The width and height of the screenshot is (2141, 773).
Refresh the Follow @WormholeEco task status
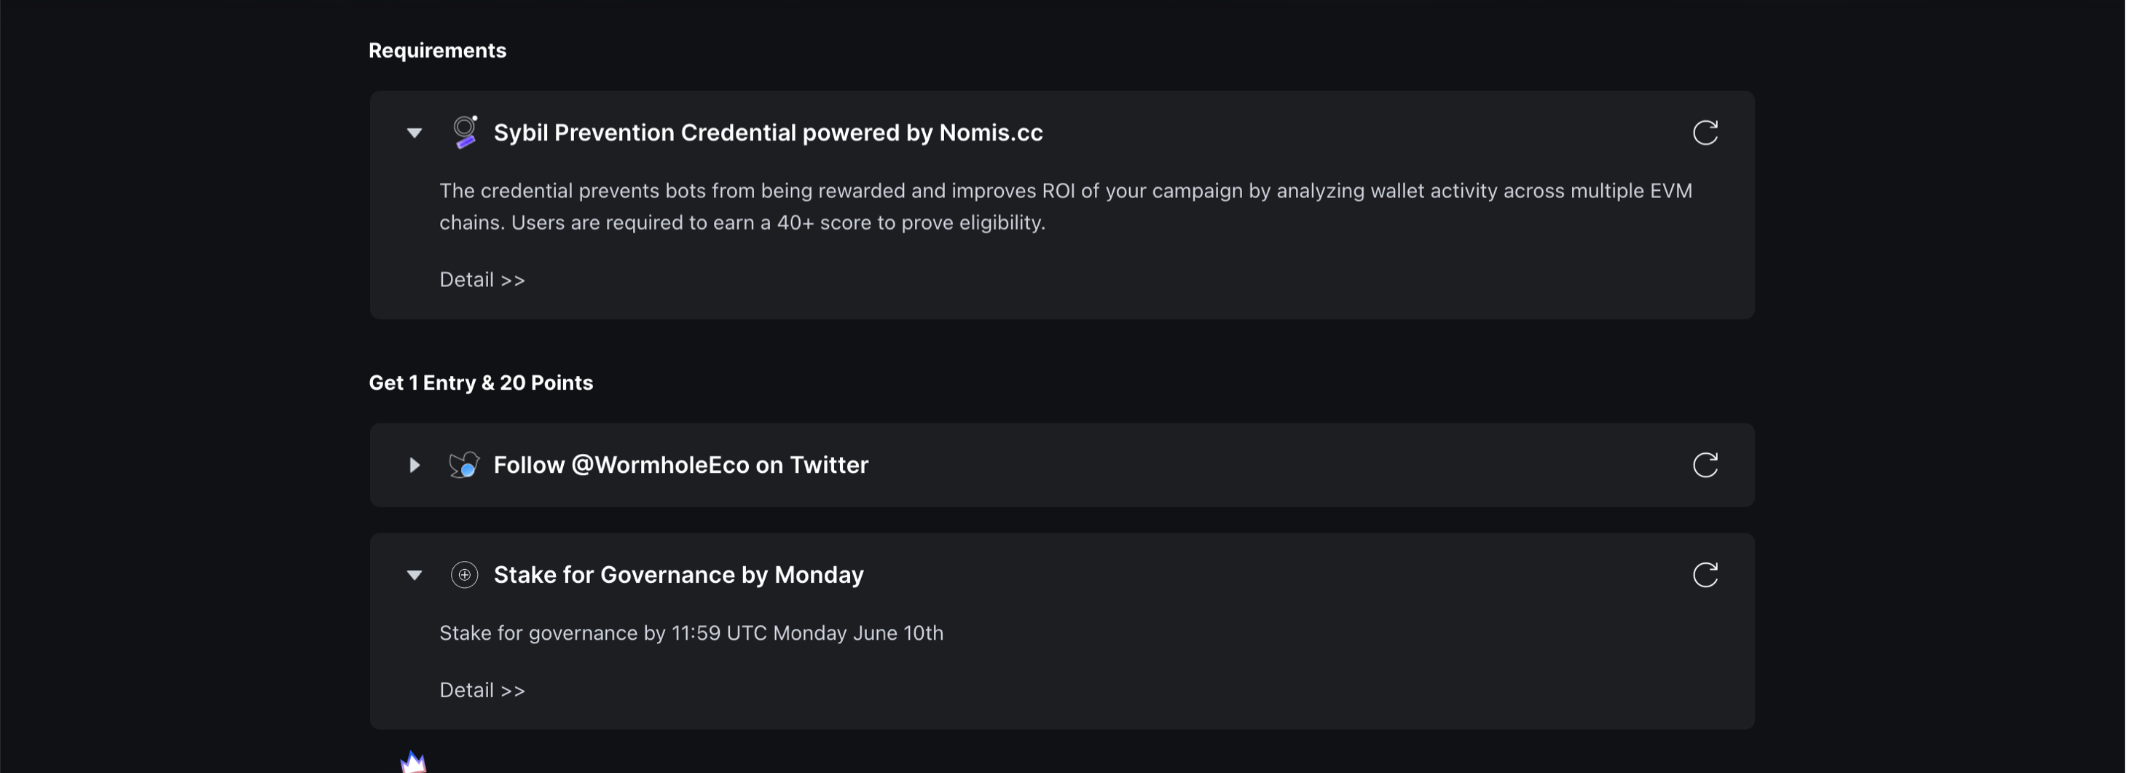1705,465
